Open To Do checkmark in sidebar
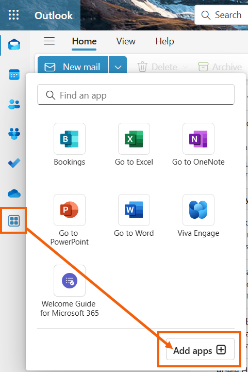The image size is (248, 372). point(14,163)
